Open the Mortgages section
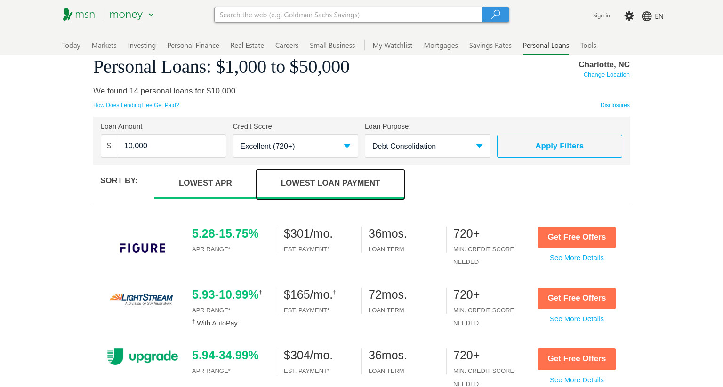The height and width of the screenshot is (387, 723). click(441, 46)
